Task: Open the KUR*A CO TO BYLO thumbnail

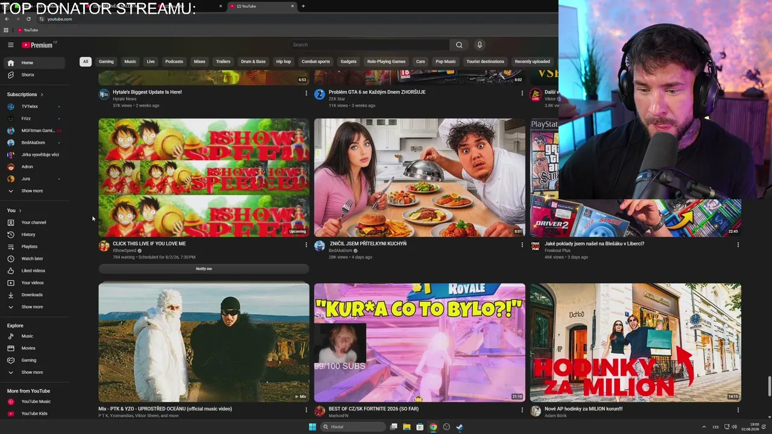Action: coord(420,342)
